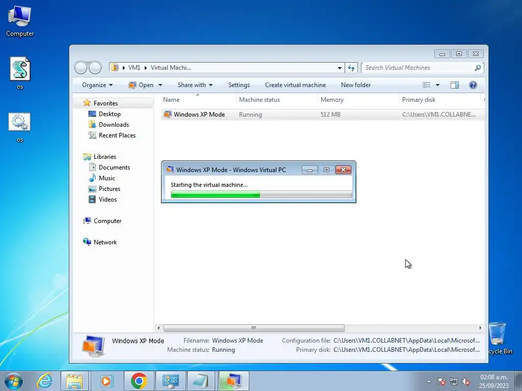Viewport: 522px width, 391px height.
Task: Expand address bar history dropdown
Action: (340, 68)
